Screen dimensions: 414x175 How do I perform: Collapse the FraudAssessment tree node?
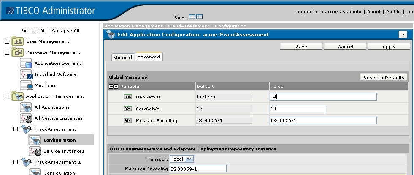coord(16,129)
